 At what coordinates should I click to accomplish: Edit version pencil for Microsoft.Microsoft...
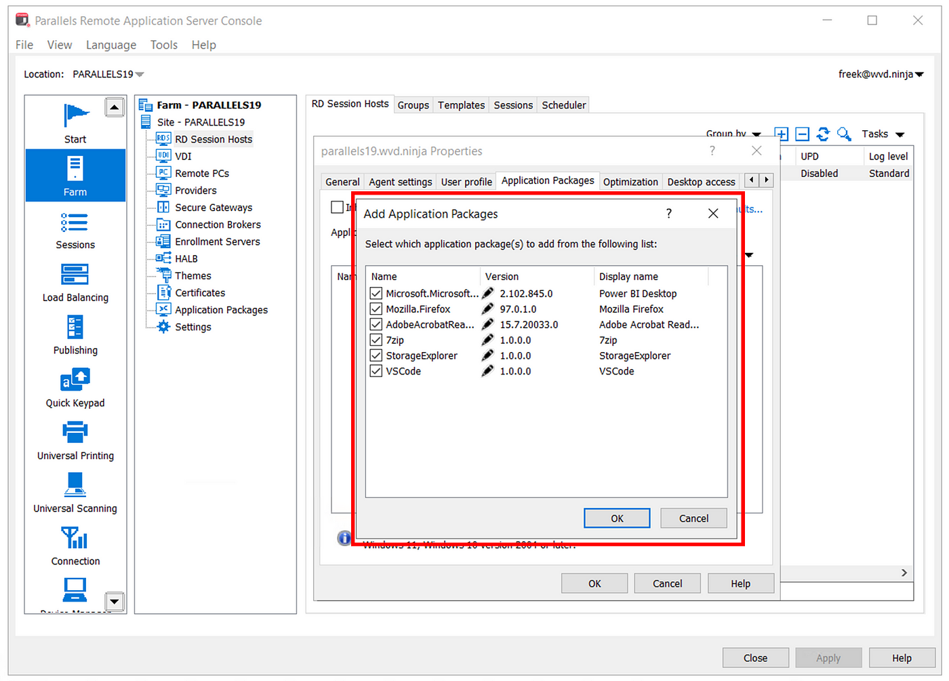487,293
